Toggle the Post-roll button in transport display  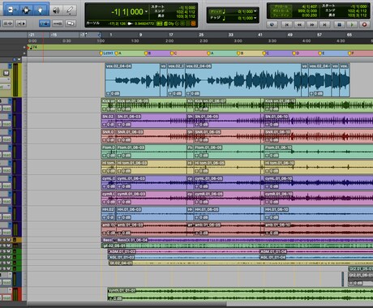click(281, 11)
